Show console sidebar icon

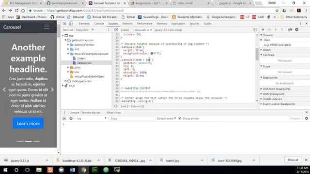[64, 118]
